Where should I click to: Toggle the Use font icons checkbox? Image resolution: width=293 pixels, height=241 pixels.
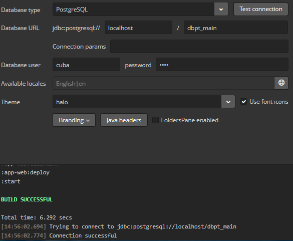tap(244, 102)
